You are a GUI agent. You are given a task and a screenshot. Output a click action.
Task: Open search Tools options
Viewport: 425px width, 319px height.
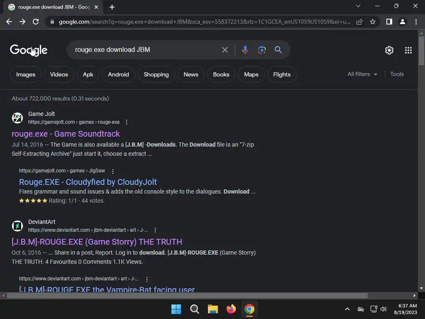click(x=397, y=74)
